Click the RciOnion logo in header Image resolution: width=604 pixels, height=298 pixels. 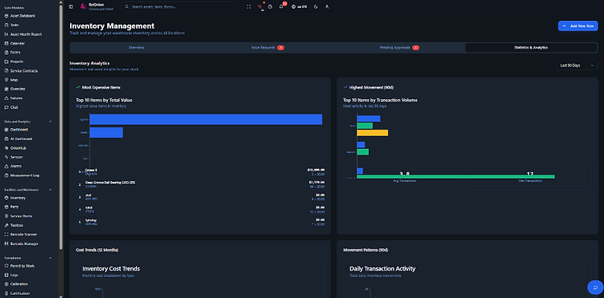83,6
